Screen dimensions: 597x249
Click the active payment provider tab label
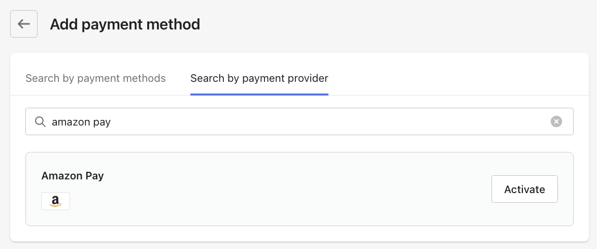pyautogui.click(x=259, y=78)
